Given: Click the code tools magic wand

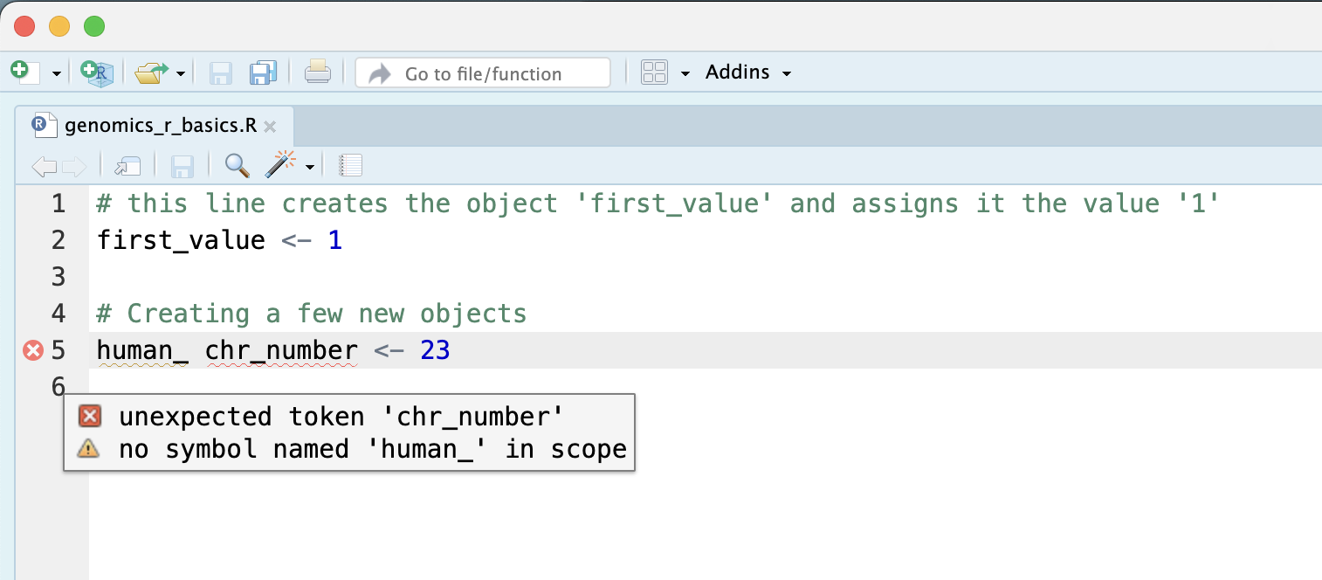Looking at the screenshot, I should [282, 163].
